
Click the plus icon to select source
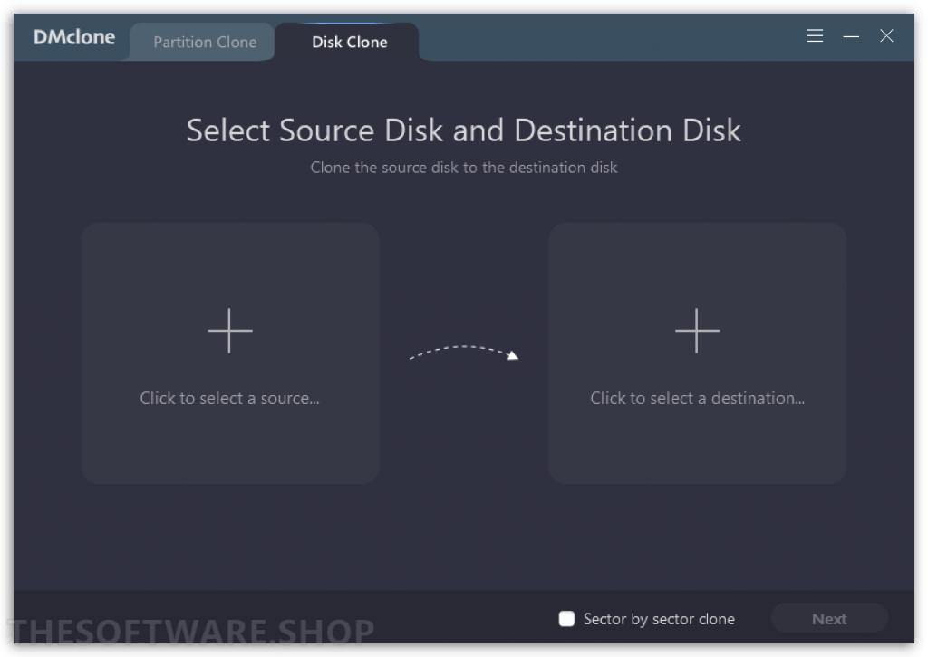pos(229,330)
